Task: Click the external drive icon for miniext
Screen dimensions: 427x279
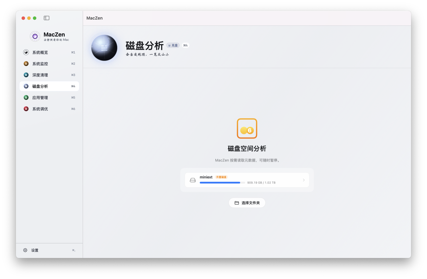Action: click(193, 180)
